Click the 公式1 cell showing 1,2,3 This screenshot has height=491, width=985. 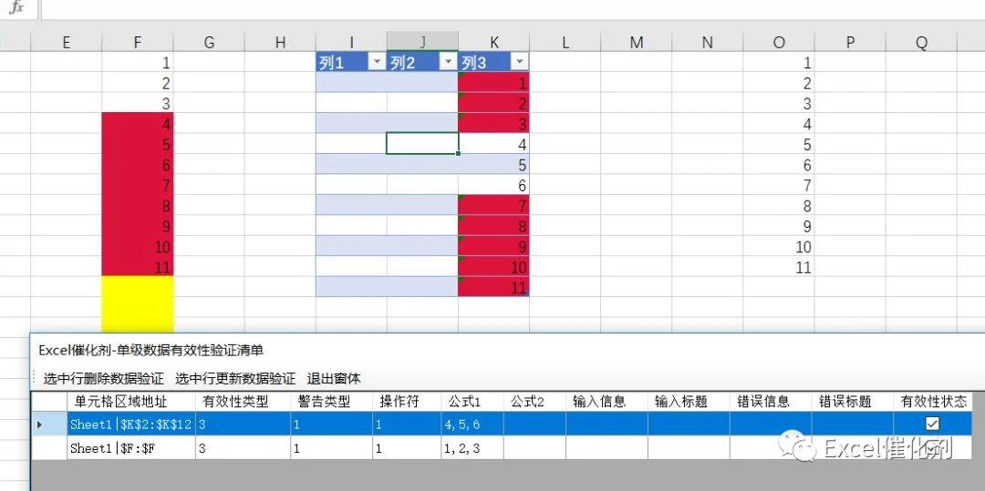472,448
